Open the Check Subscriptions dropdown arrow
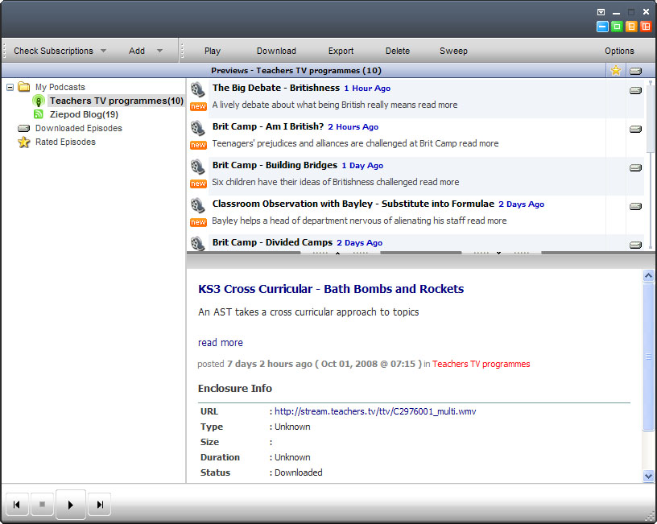This screenshot has width=657, height=524. [103, 51]
